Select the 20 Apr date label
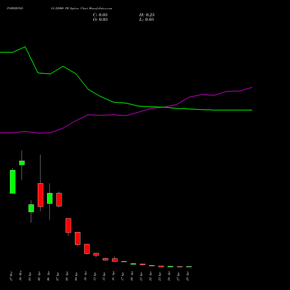290x290 pixels. click(132, 276)
